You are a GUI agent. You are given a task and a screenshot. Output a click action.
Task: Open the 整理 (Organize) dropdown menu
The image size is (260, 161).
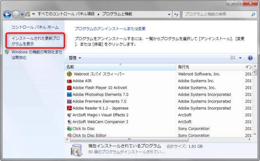(x=75, y=58)
